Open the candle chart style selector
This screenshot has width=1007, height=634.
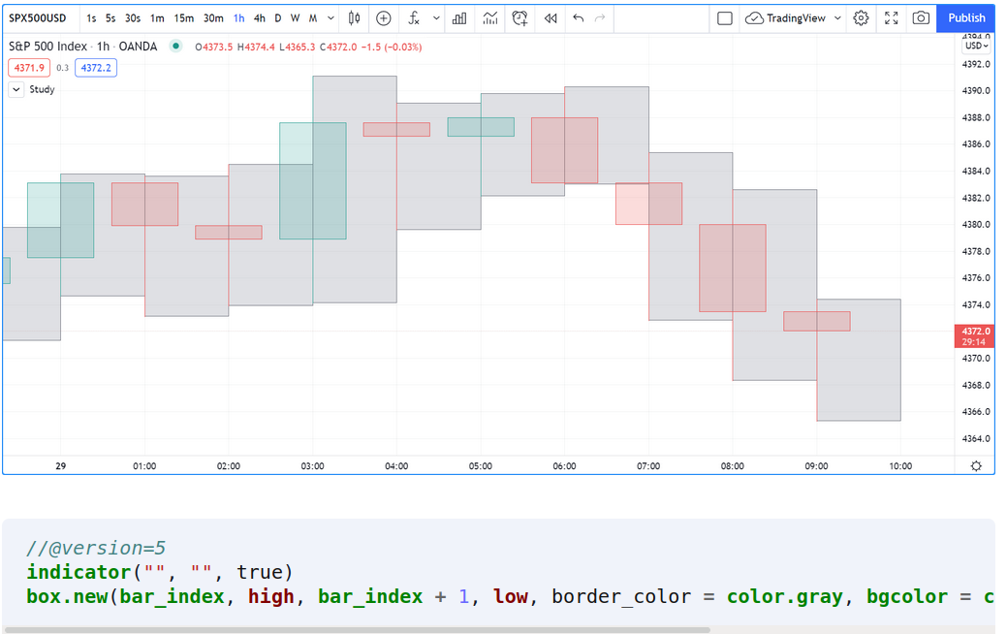(x=354, y=18)
